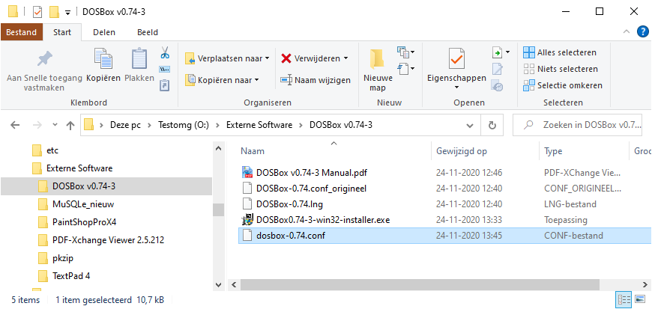Click the horizontal scrollbar in the file list

point(419,285)
